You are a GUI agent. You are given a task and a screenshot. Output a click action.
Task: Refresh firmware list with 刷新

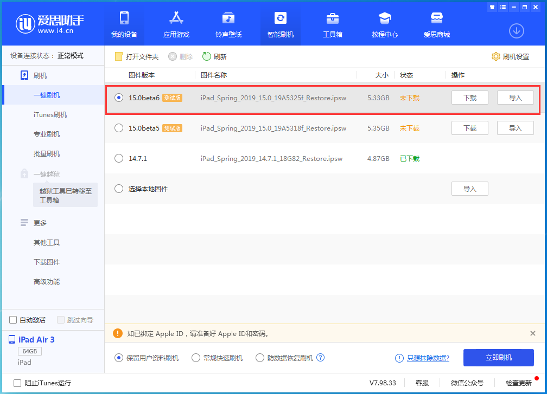click(x=214, y=56)
